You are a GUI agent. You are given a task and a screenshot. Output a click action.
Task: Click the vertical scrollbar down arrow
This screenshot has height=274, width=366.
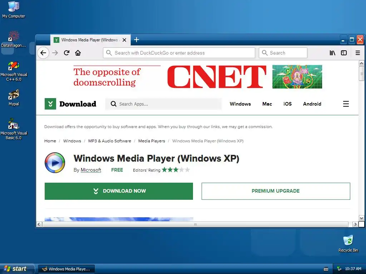tap(361, 218)
